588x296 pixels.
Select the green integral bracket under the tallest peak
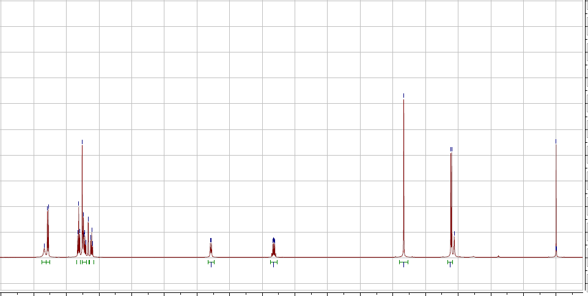point(403,262)
